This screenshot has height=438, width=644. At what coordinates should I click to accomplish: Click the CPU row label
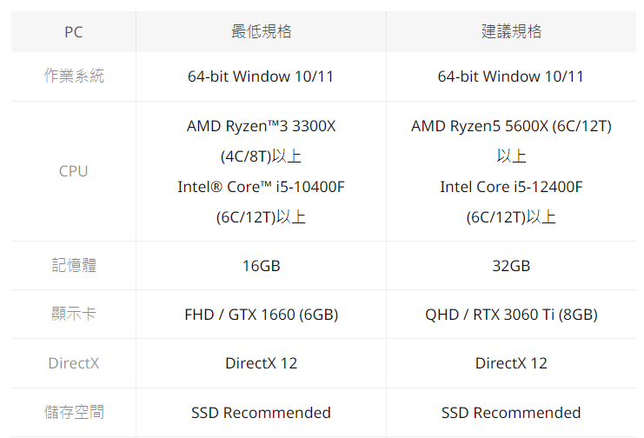click(74, 171)
